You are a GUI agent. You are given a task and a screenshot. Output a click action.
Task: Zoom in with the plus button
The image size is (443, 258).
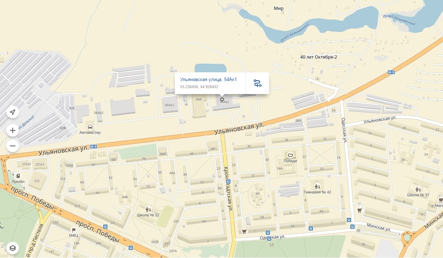click(x=13, y=130)
